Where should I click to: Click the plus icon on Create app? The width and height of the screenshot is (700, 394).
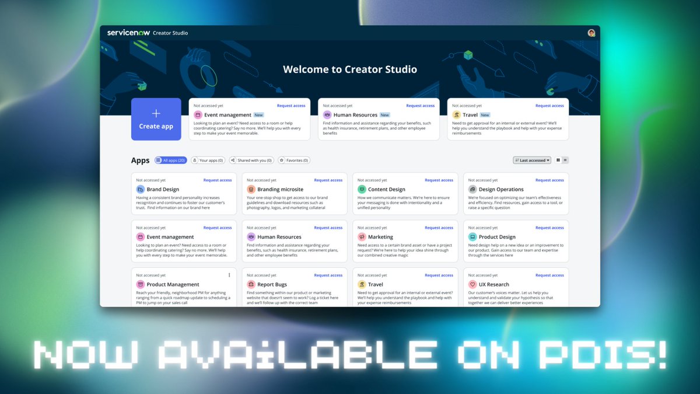click(x=156, y=114)
